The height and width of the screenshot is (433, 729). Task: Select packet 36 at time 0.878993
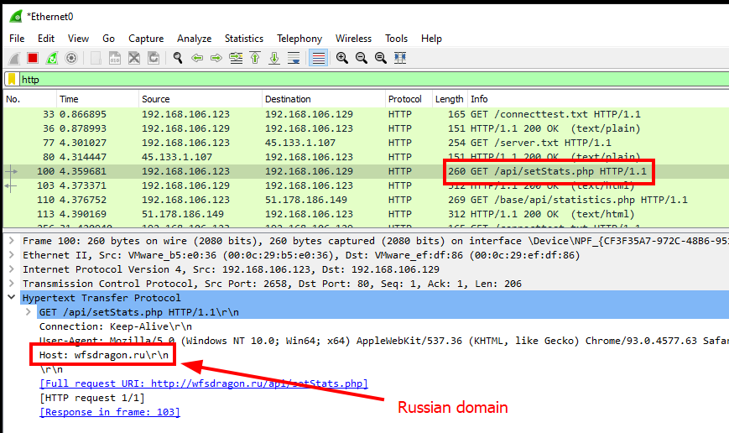(366, 128)
